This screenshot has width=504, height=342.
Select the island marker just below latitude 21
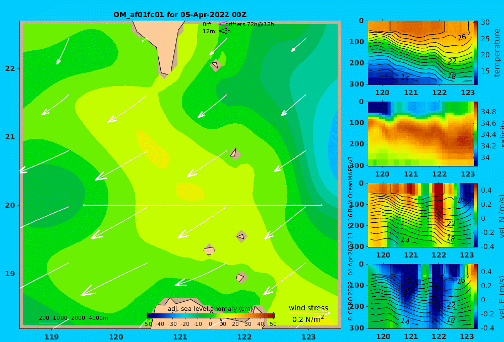point(235,154)
